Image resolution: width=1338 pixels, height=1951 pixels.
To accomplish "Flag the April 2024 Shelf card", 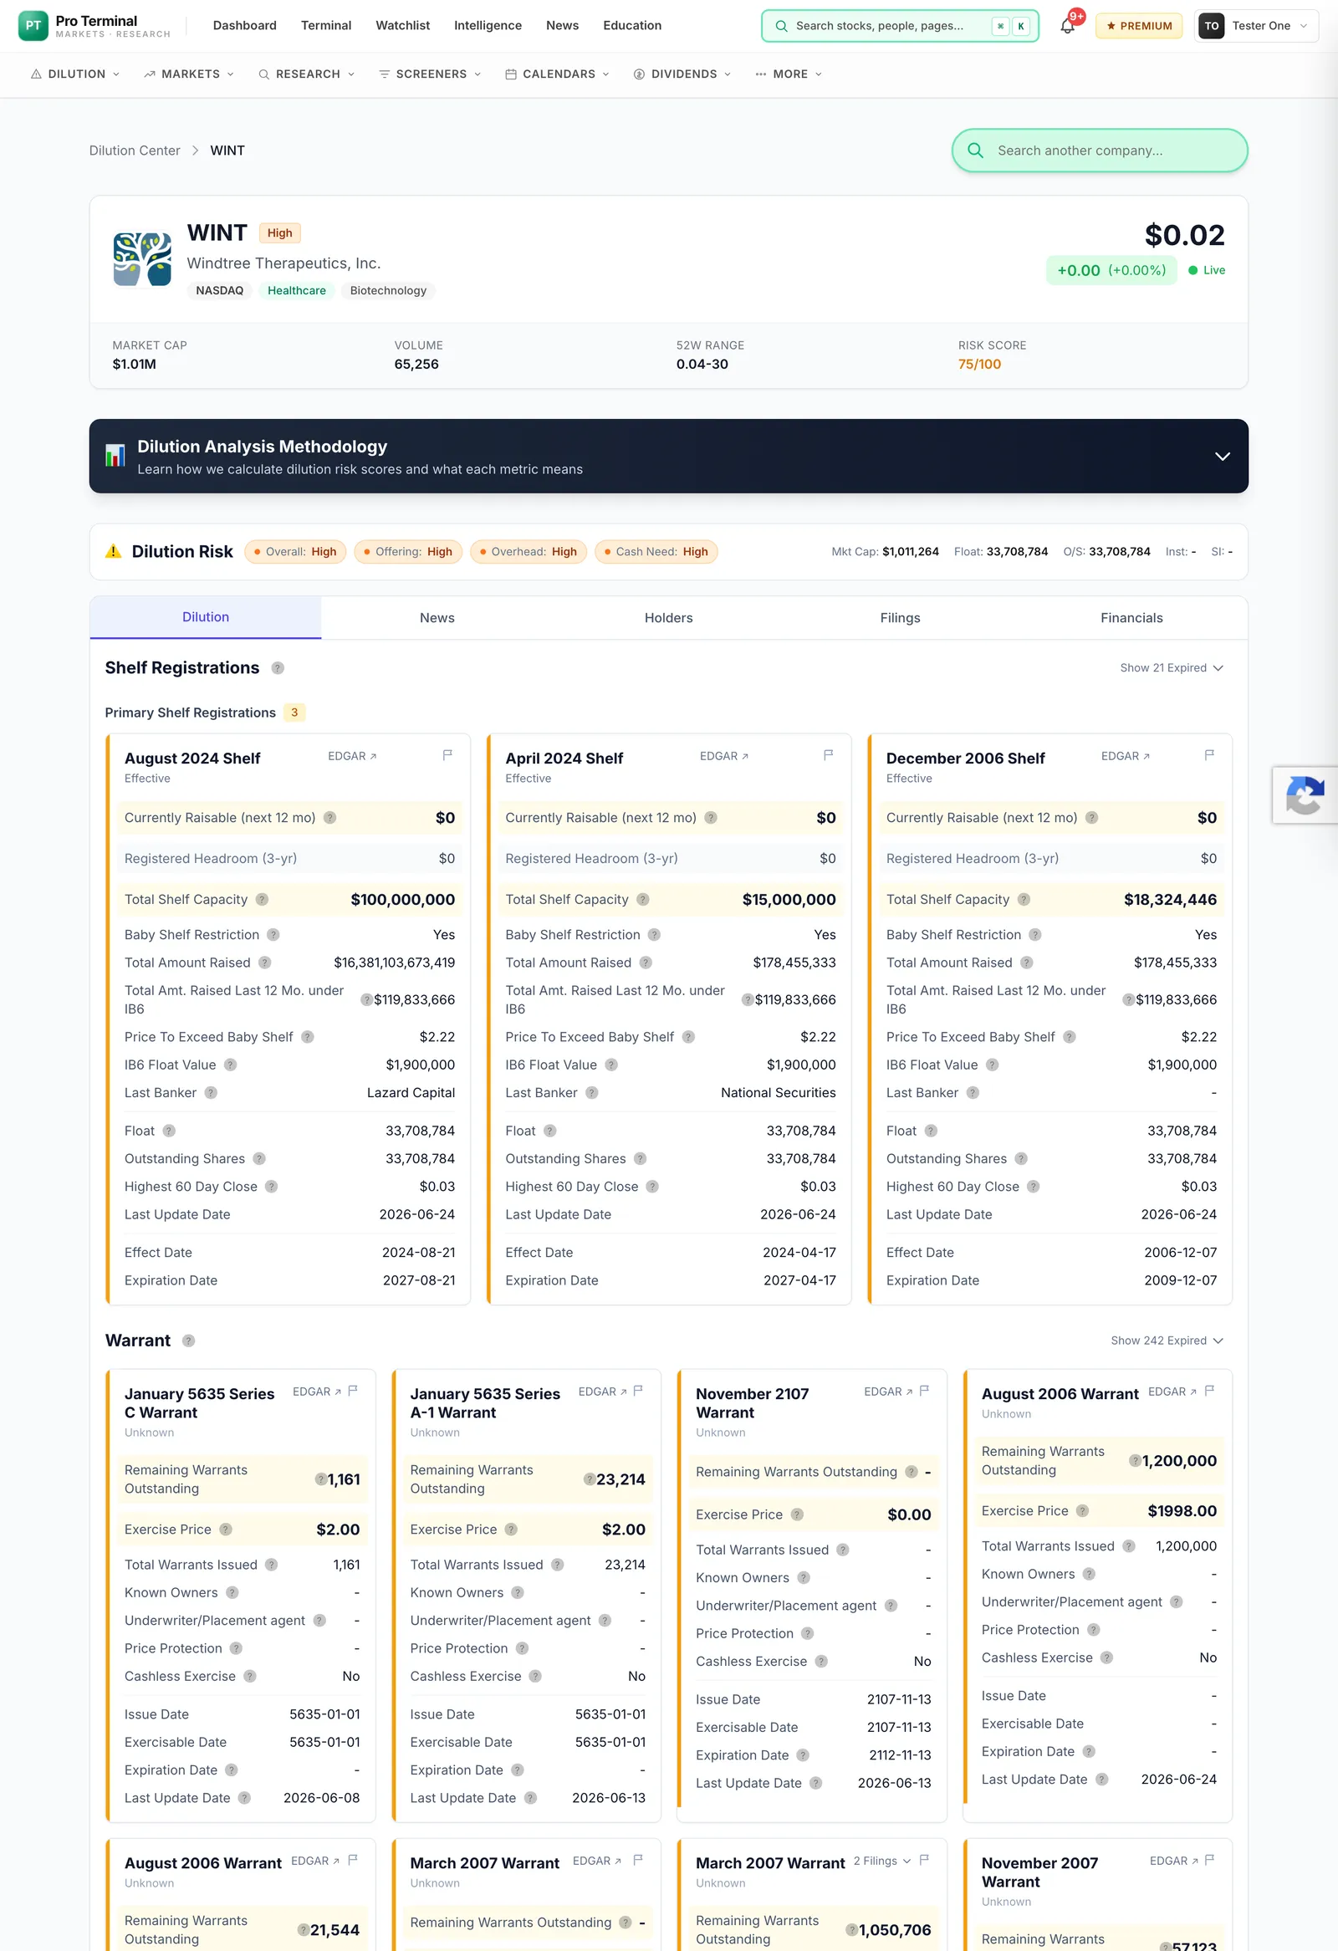I will (x=829, y=755).
